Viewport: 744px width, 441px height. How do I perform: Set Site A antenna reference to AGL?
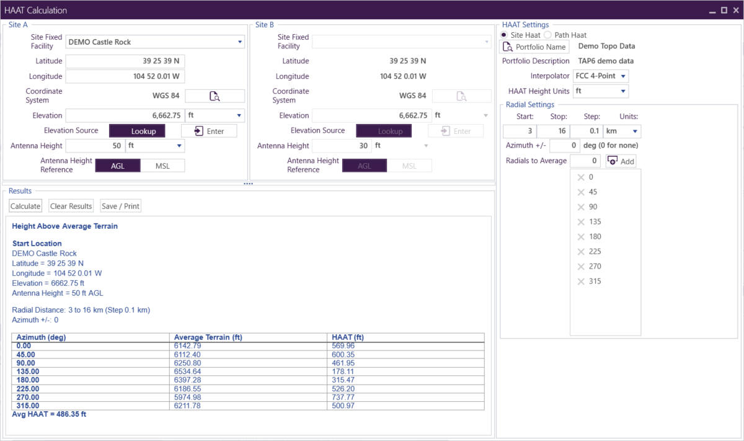[x=118, y=166]
